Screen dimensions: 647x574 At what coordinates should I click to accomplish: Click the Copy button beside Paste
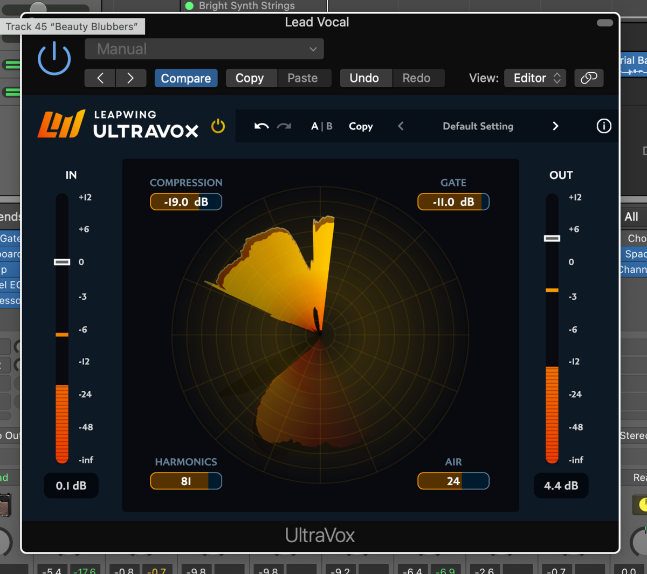click(x=250, y=78)
